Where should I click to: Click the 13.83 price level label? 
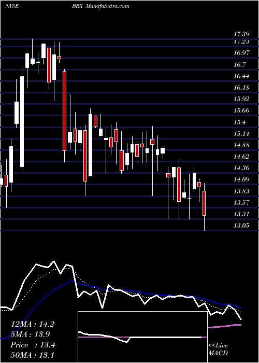tap(241, 191)
